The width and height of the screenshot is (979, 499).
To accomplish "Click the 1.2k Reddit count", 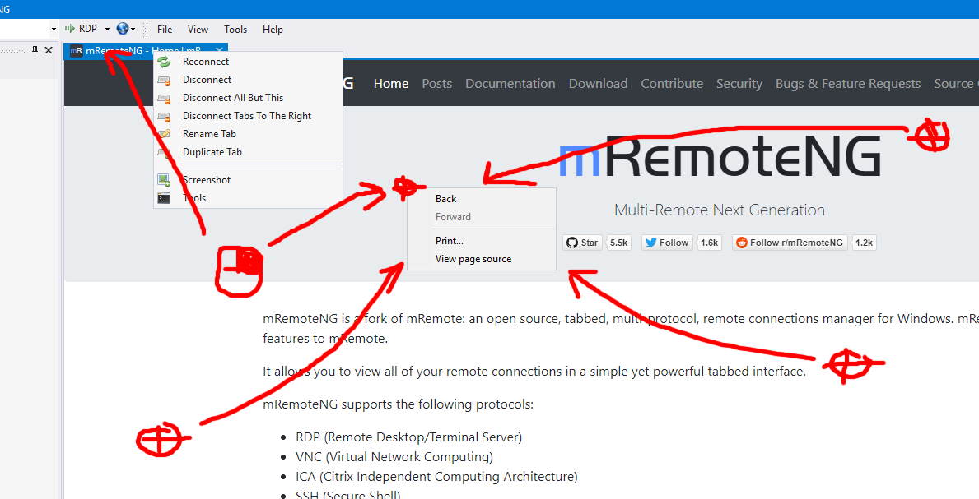I will point(864,243).
